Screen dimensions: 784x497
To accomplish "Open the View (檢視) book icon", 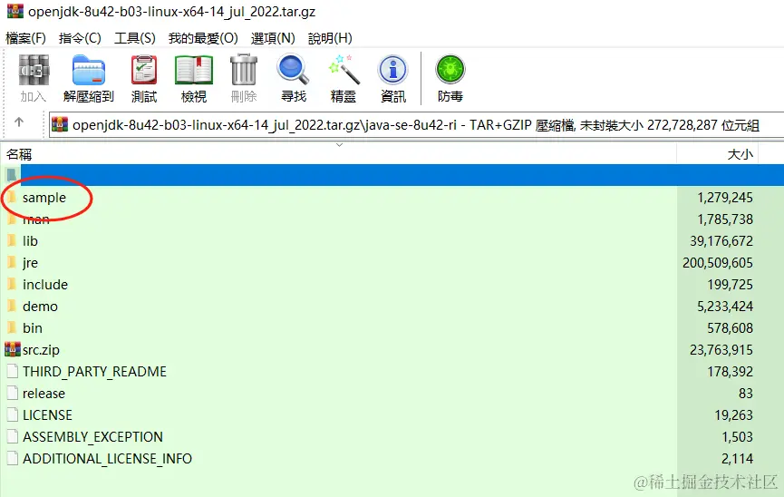I will [193, 70].
